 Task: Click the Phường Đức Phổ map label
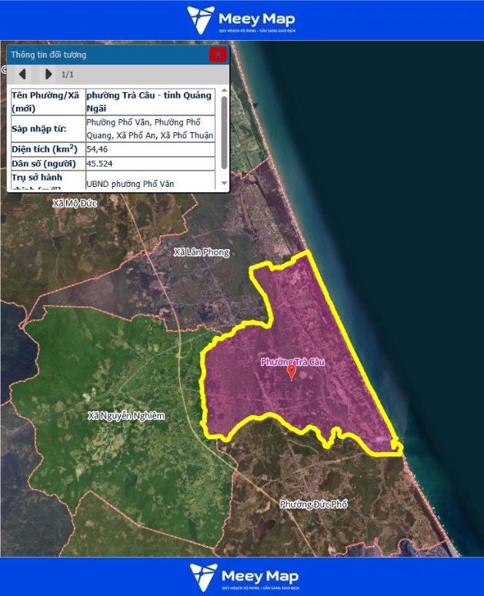click(x=314, y=504)
